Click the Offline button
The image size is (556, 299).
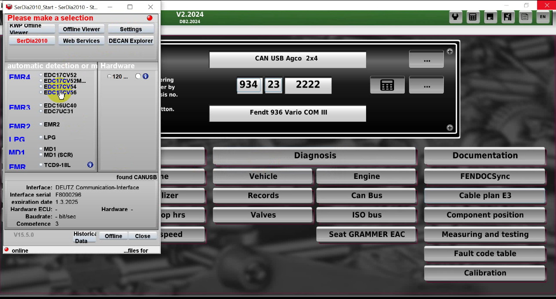pos(113,236)
